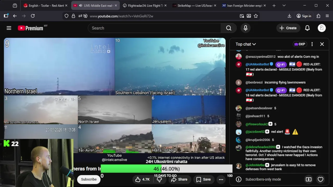Image resolution: width=333 pixels, height=187 pixels.
Task: Click the chat info icon beside Subscribers-only mode
Action: [239, 179]
